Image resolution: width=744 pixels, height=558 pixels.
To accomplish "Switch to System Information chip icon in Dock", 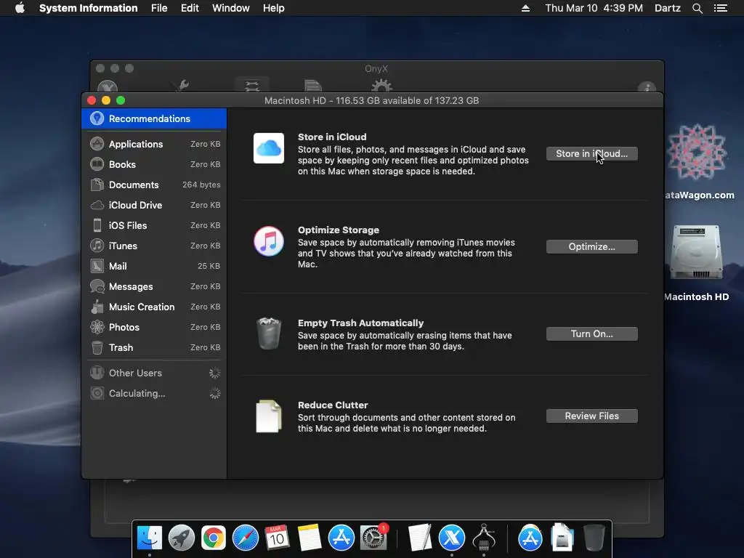I will [484, 537].
